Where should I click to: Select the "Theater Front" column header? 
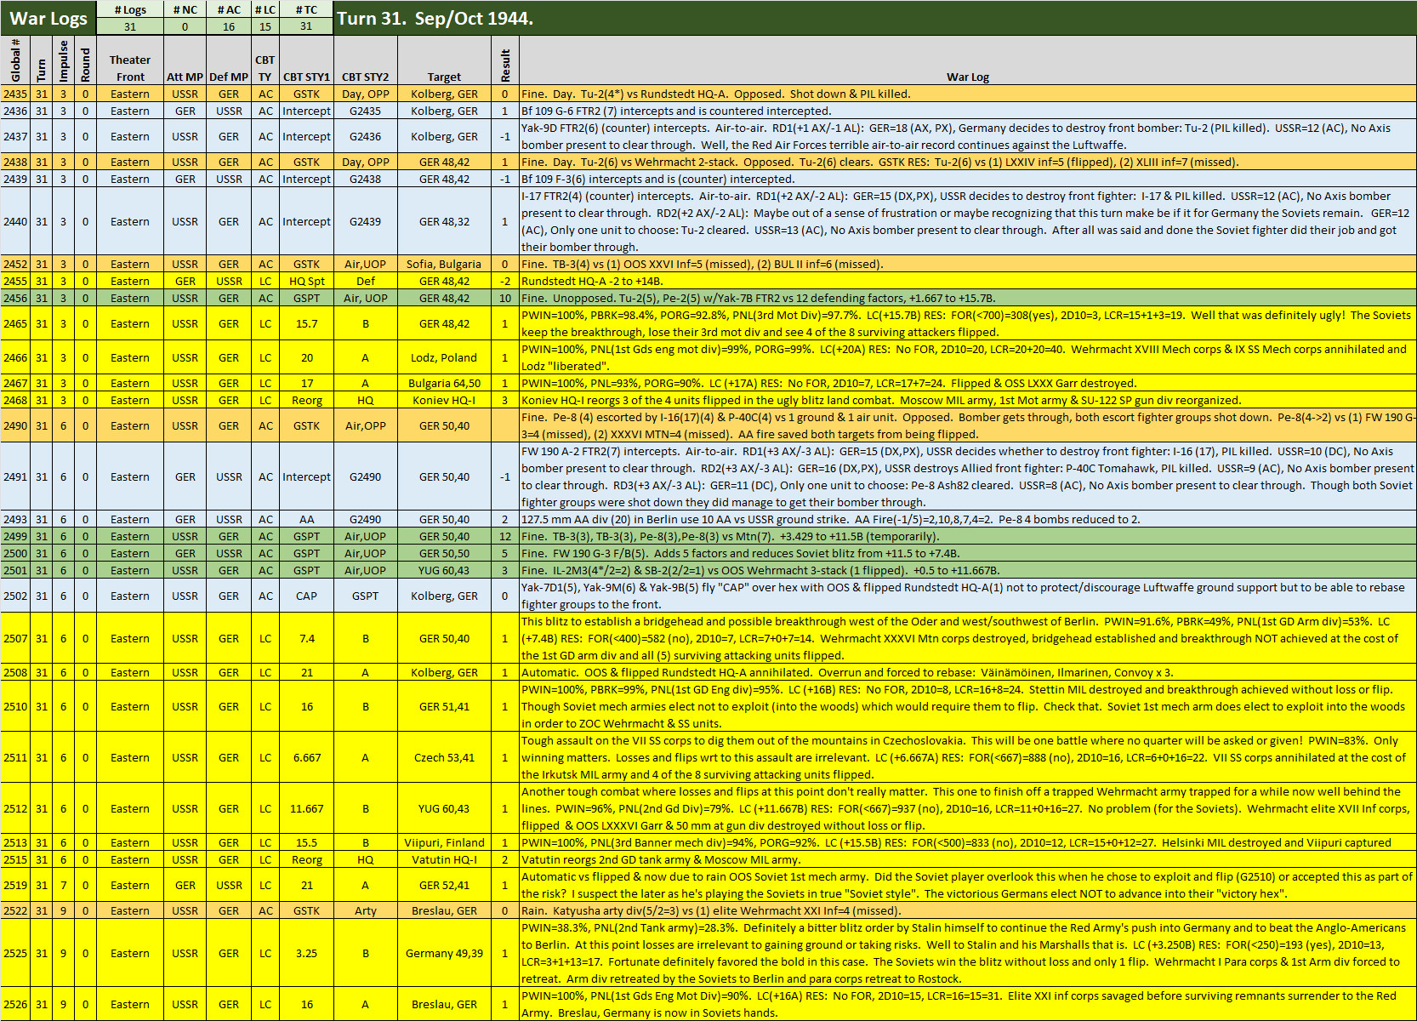coord(128,66)
